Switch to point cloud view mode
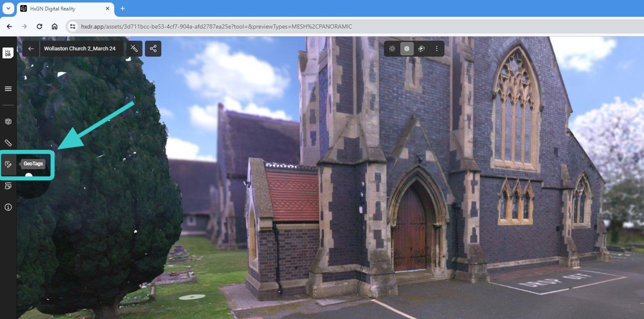Image resolution: width=644 pixels, height=319 pixels. point(392,49)
